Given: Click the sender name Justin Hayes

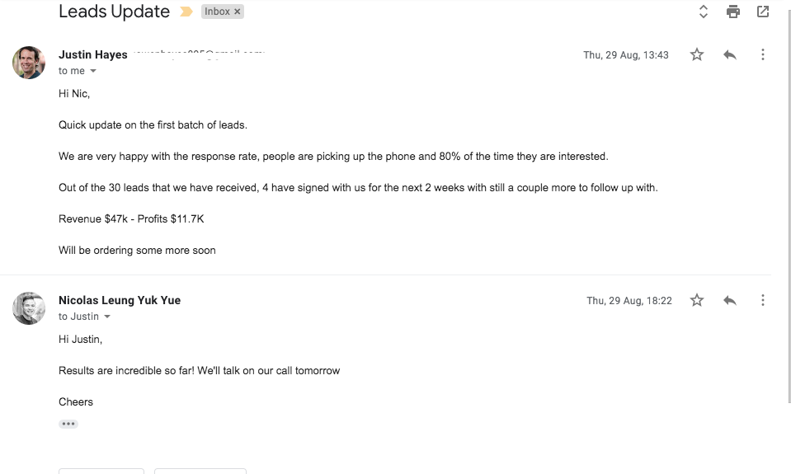Looking at the screenshot, I should (x=93, y=54).
